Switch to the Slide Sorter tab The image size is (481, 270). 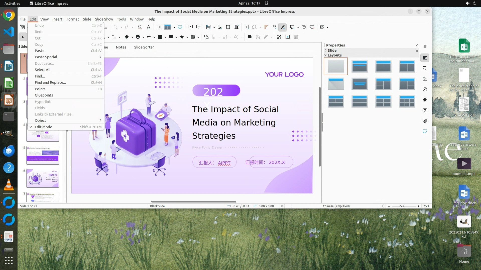click(x=144, y=47)
